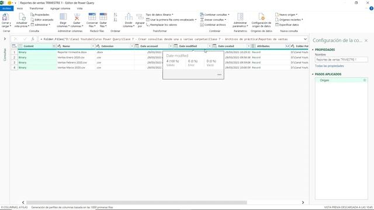Sort ascending with the A-Z icon
The image size is (374, 210).
coord(116,15)
